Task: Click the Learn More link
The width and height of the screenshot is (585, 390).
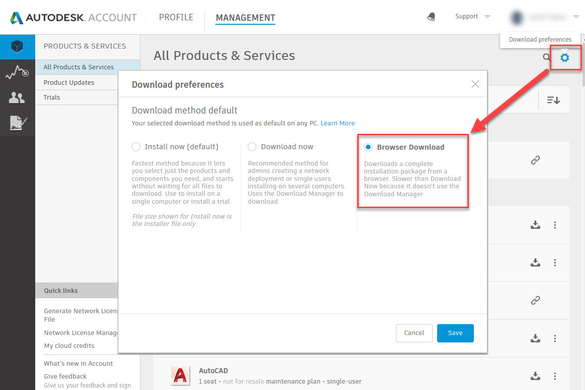Action: pyautogui.click(x=337, y=123)
